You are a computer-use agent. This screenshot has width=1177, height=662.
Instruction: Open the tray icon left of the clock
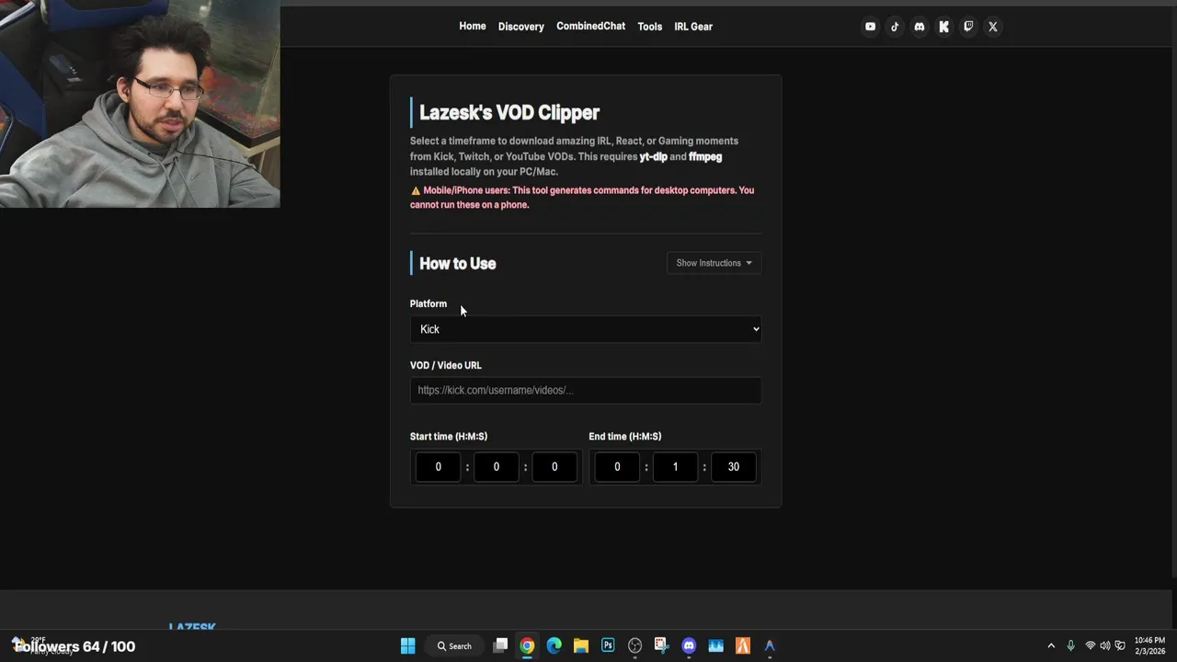click(x=1120, y=645)
